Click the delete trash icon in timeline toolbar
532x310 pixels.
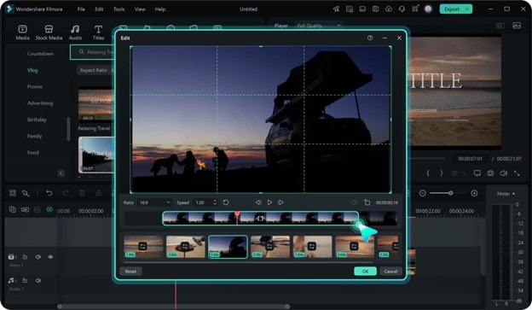point(82,193)
